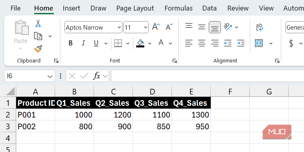Expand the Name Box dropdown arrow
The width and height of the screenshot is (304, 152).
point(50,76)
